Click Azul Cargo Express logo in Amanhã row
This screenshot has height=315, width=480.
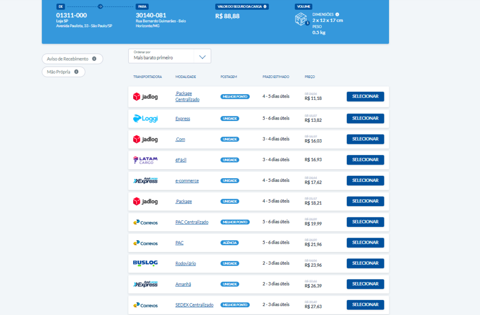pyautogui.click(x=145, y=284)
